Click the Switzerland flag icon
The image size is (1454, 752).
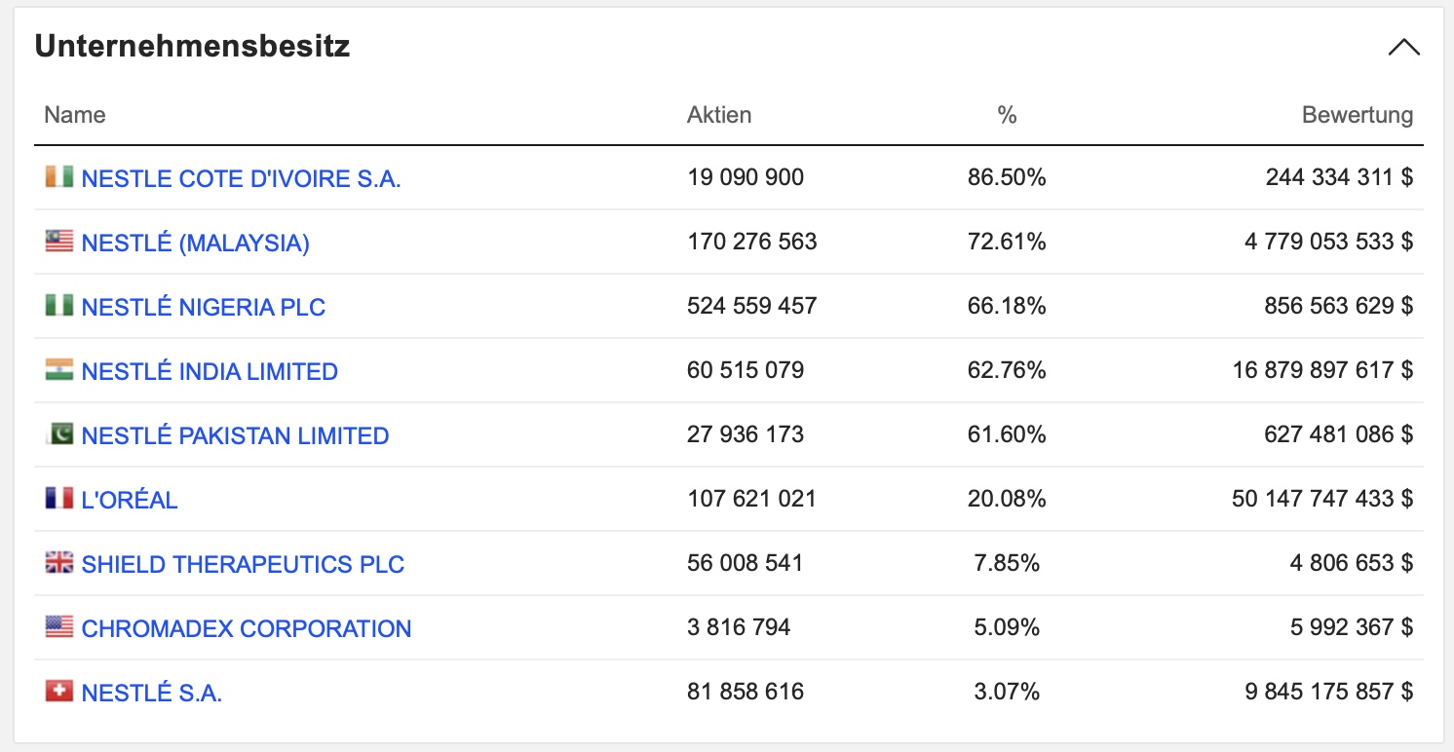pyautogui.click(x=59, y=692)
